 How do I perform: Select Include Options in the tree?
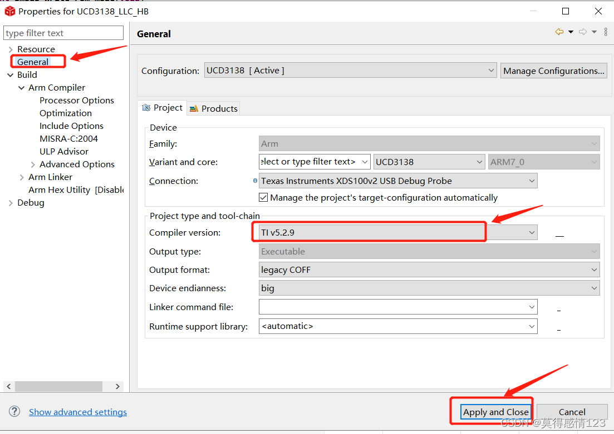point(71,126)
